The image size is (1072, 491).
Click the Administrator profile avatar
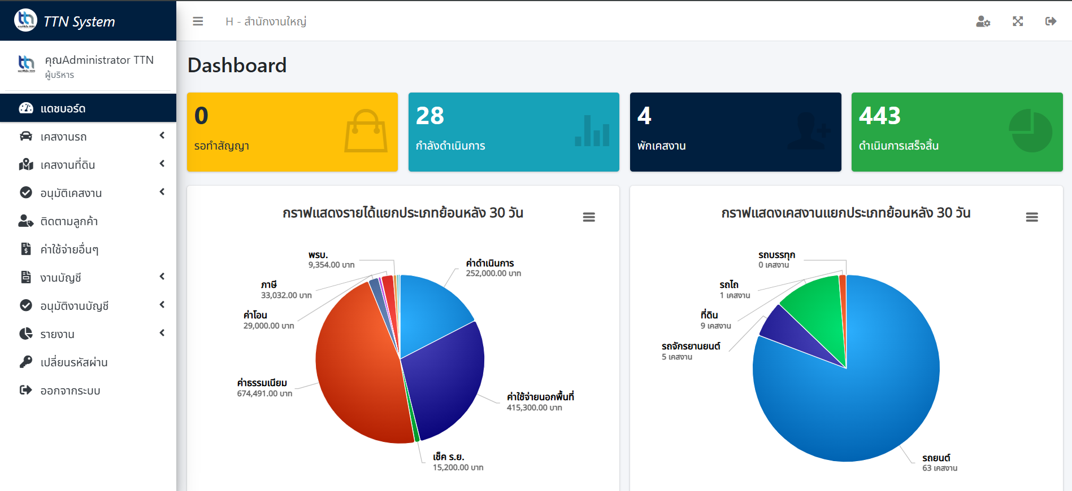26,64
